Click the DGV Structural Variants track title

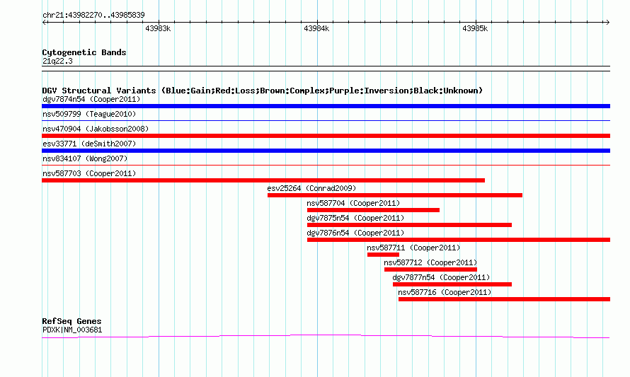pyautogui.click(x=263, y=91)
